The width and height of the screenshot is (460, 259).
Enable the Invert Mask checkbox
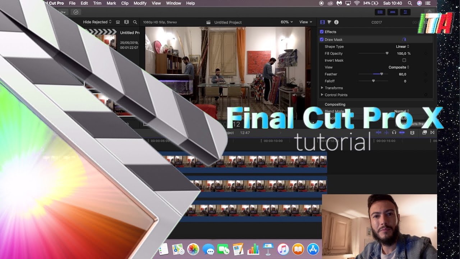(404, 60)
